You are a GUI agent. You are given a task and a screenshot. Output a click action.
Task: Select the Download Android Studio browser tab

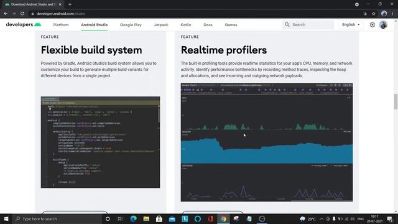[x=33, y=4]
